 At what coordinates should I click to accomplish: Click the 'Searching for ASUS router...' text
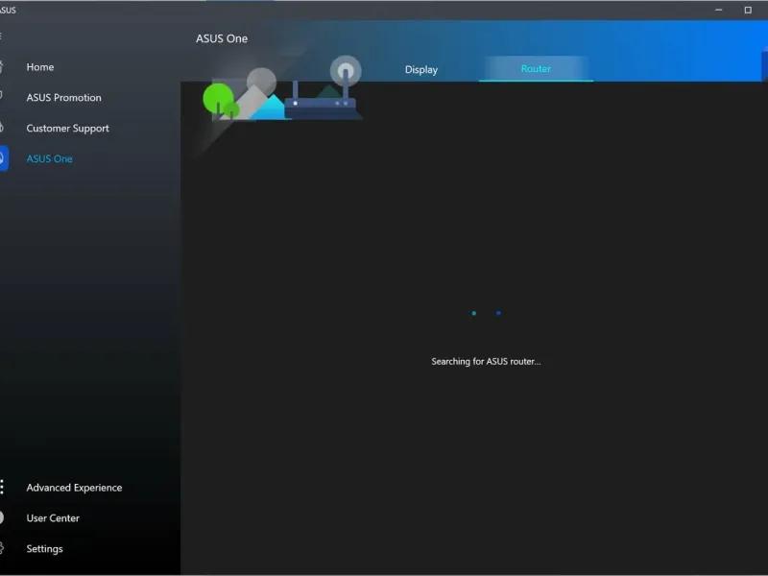(x=486, y=362)
